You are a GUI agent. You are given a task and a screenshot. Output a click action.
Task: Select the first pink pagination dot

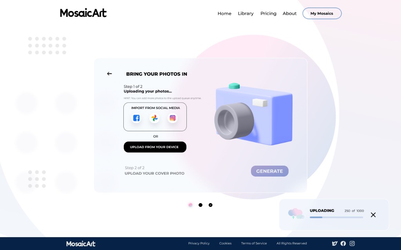click(x=190, y=205)
